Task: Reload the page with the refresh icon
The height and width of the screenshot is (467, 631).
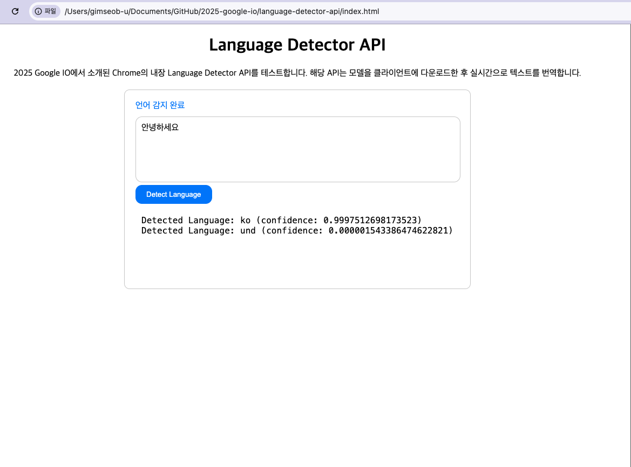Action: click(x=15, y=11)
